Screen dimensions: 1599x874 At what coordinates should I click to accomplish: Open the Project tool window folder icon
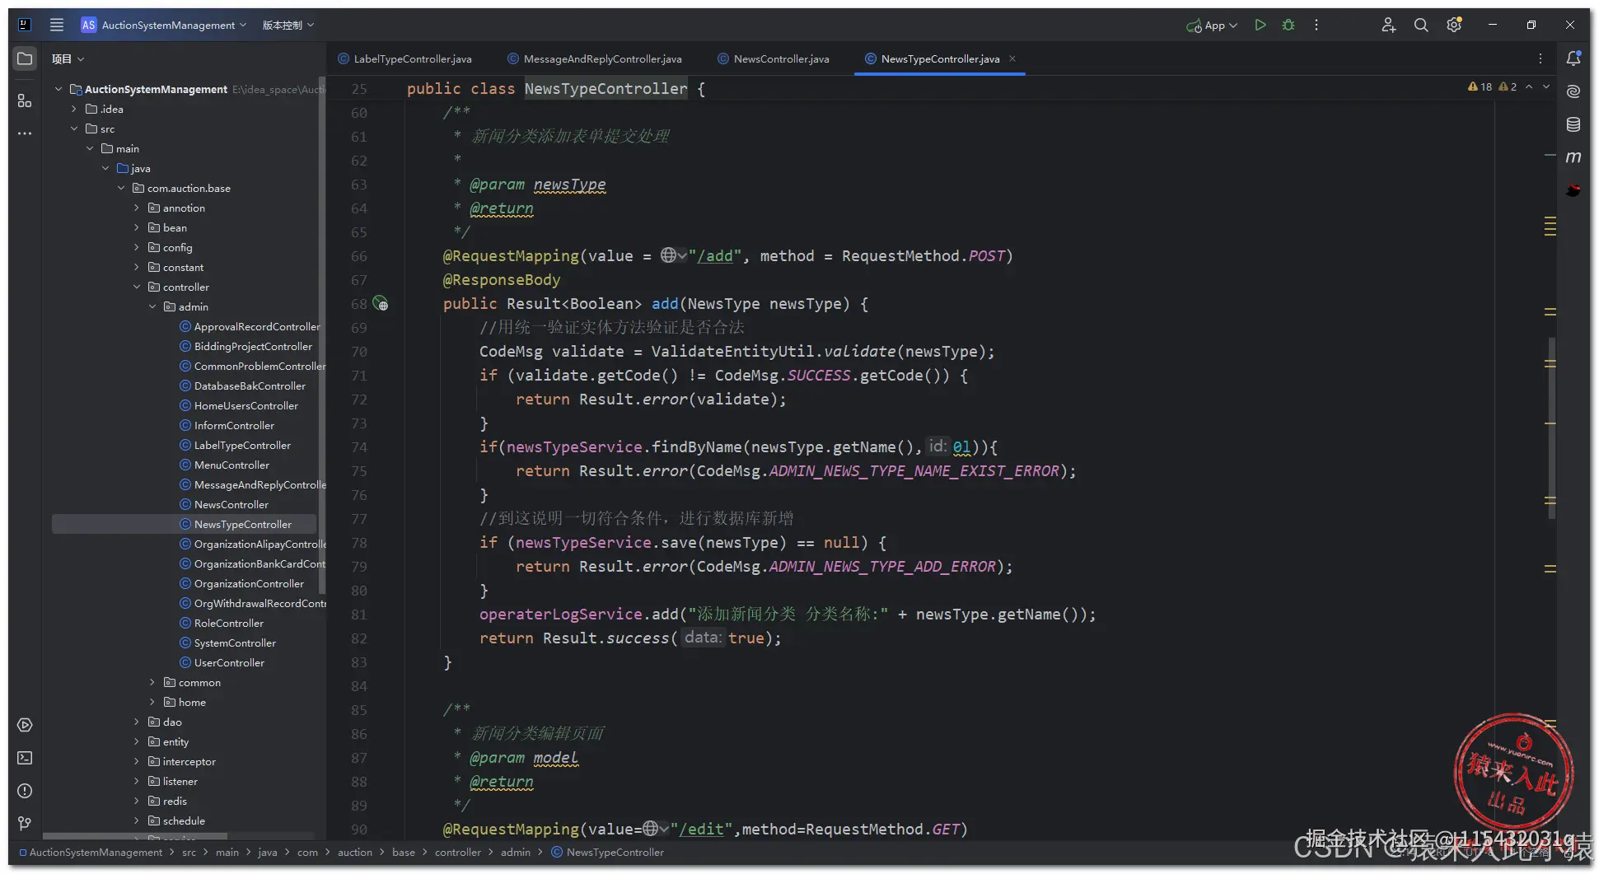(25, 58)
